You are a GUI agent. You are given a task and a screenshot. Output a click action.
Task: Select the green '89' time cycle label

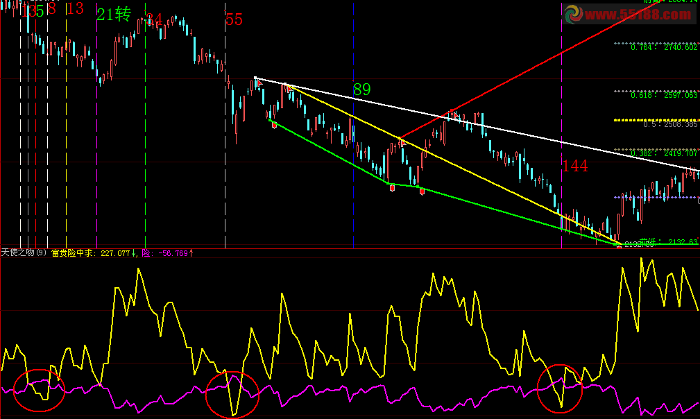(x=362, y=89)
